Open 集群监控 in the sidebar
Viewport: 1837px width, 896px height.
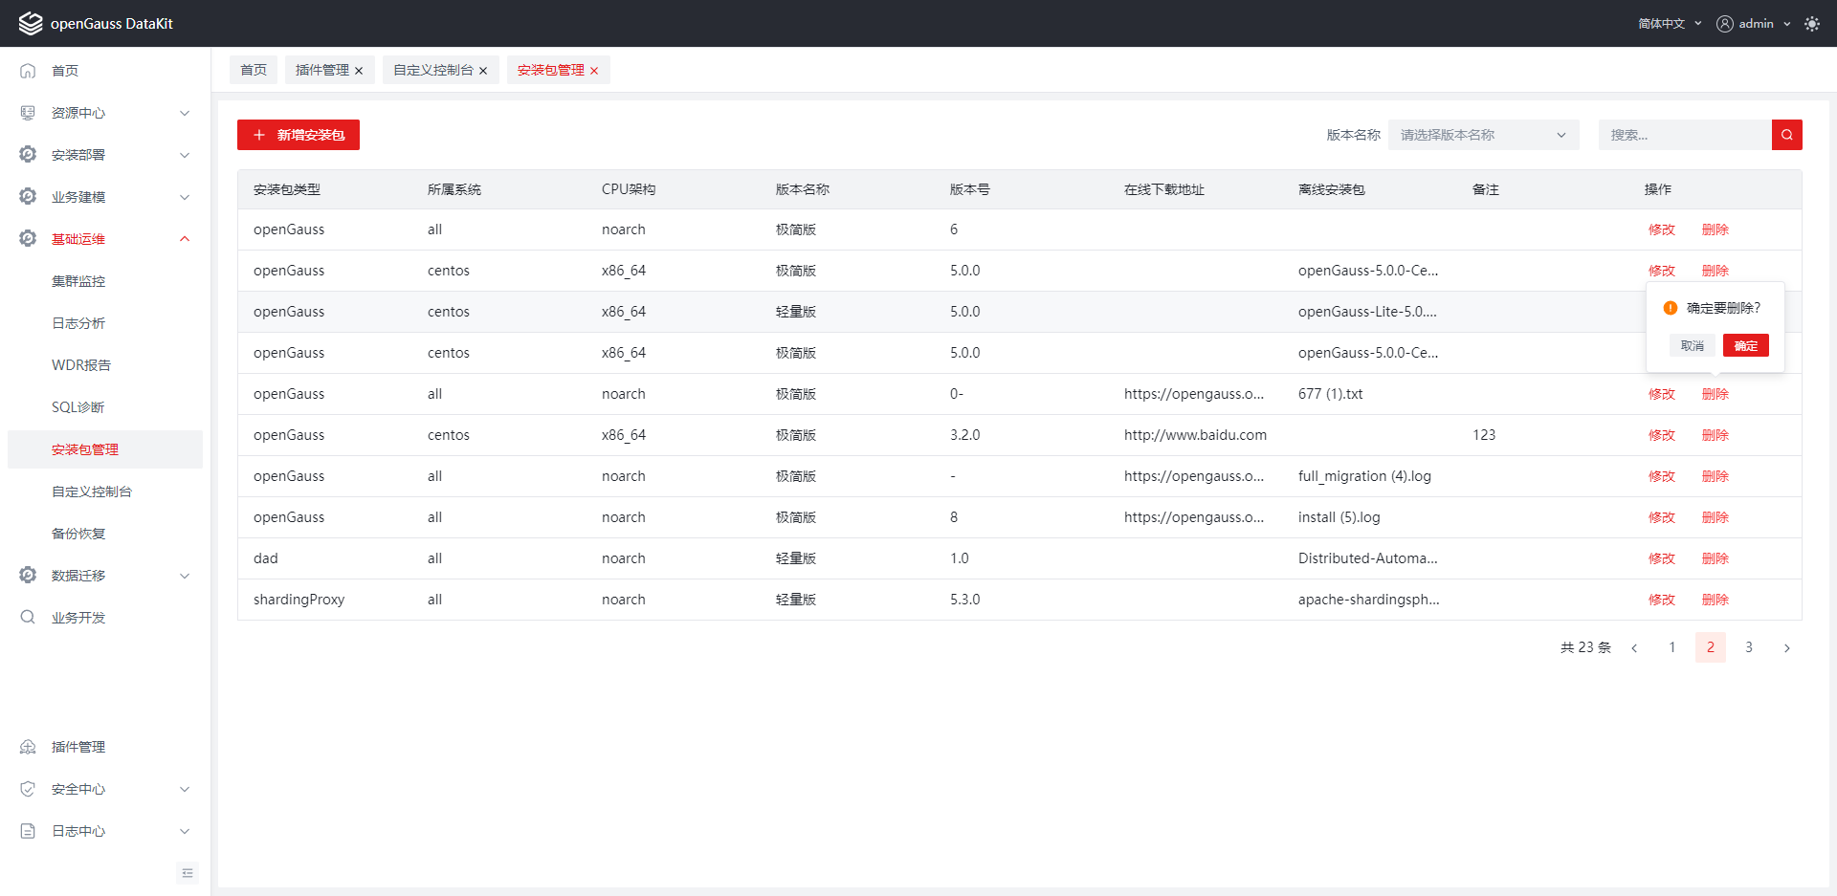coord(78,281)
